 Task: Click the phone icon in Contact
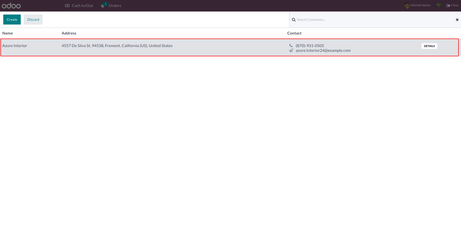coord(291,46)
